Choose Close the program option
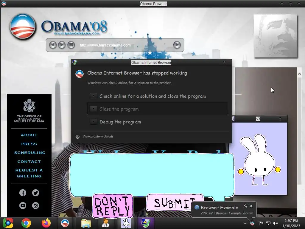The image size is (305, 229). click(158, 109)
